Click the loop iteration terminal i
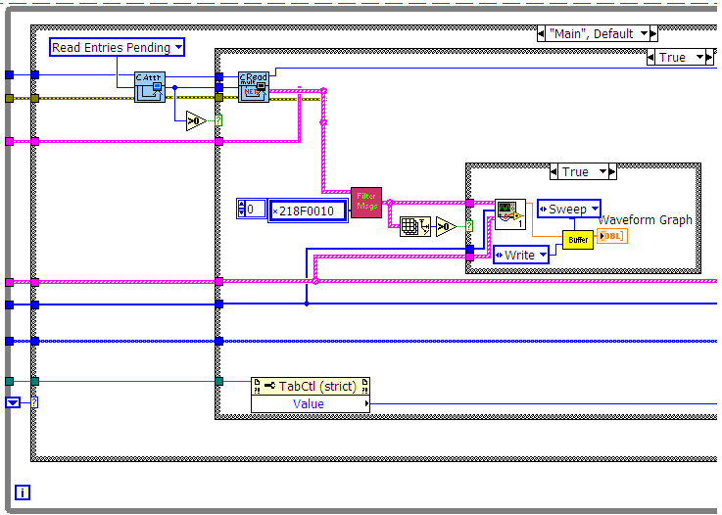Screen dimensions: 722x515 point(23,492)
